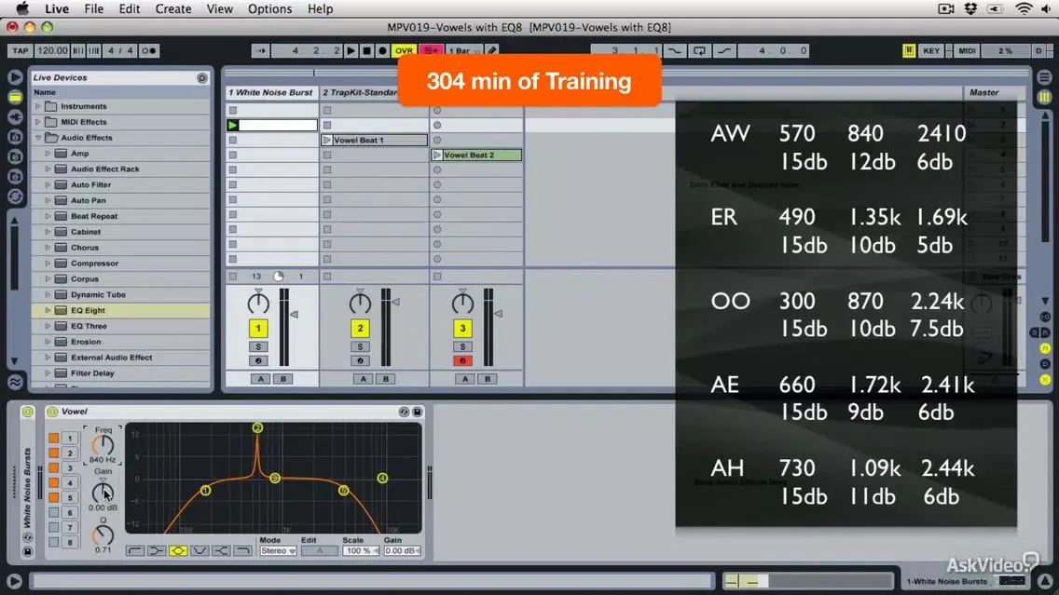Screen dimensions: 1059x595
Task: Toggle the OVR overdub switch
Action: 404,50
